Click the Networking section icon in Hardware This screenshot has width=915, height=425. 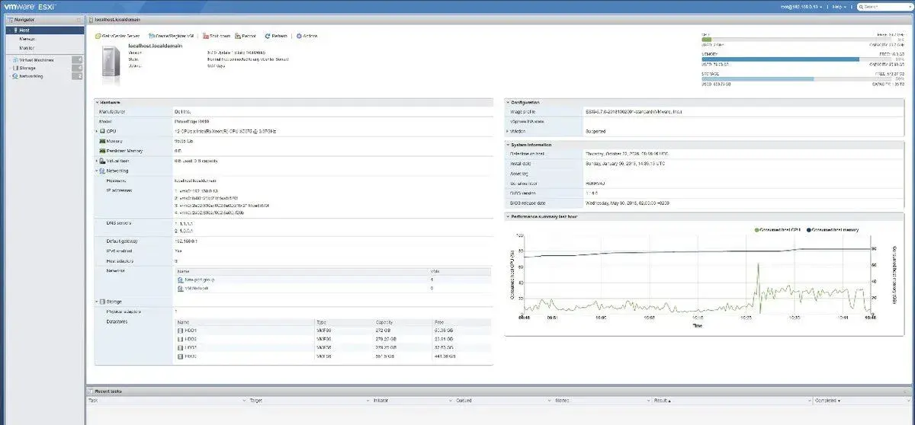[102, 171]
